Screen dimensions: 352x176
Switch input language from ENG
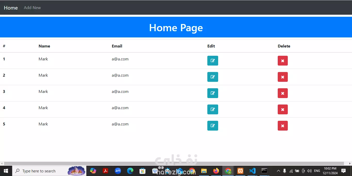click(x=317, y=171)
